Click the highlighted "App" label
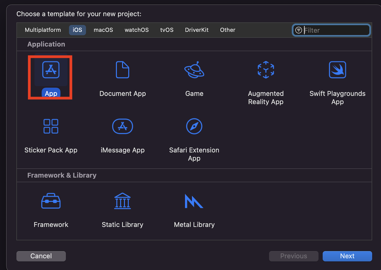The image size is (381, 270). (51, 93)
